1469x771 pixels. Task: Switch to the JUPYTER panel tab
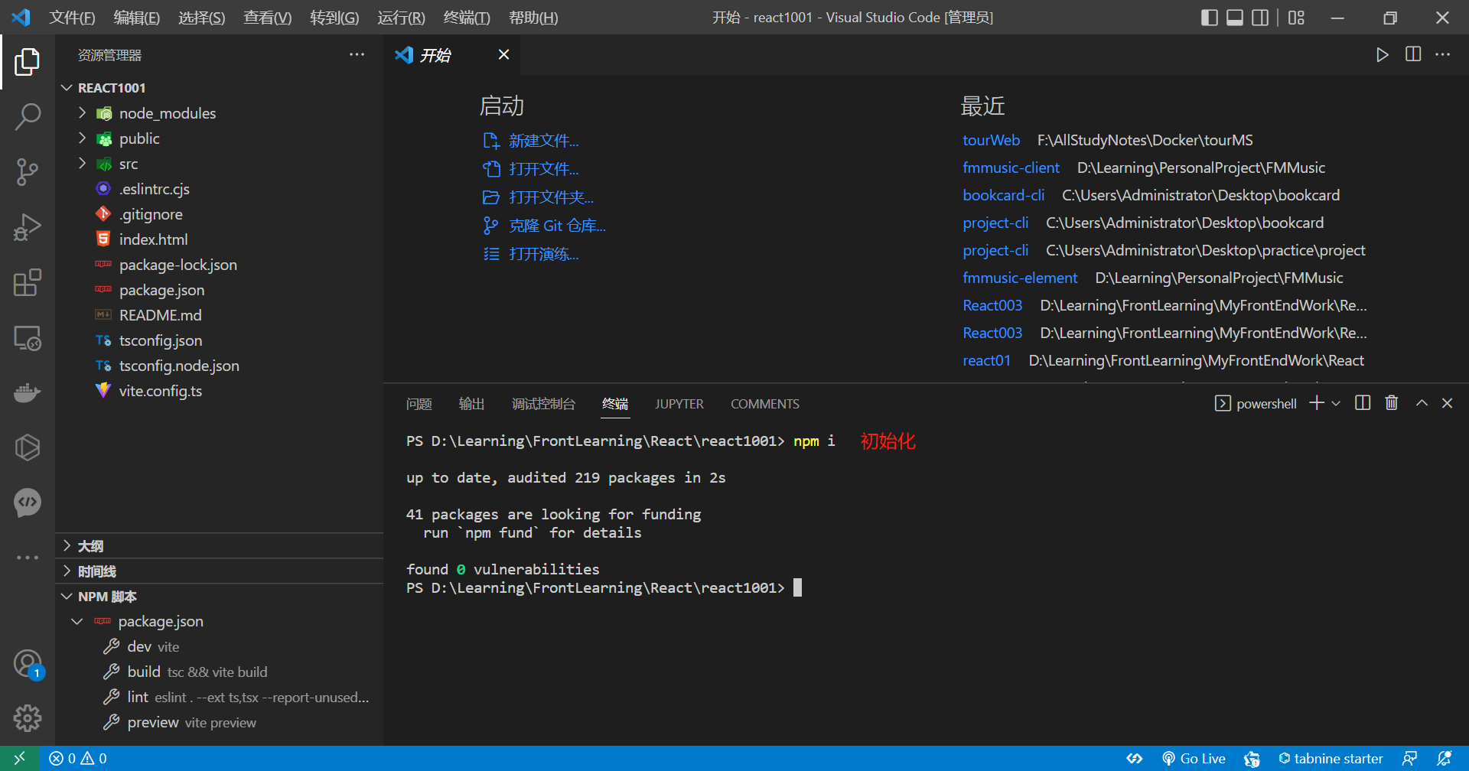(x=679, y=404)
